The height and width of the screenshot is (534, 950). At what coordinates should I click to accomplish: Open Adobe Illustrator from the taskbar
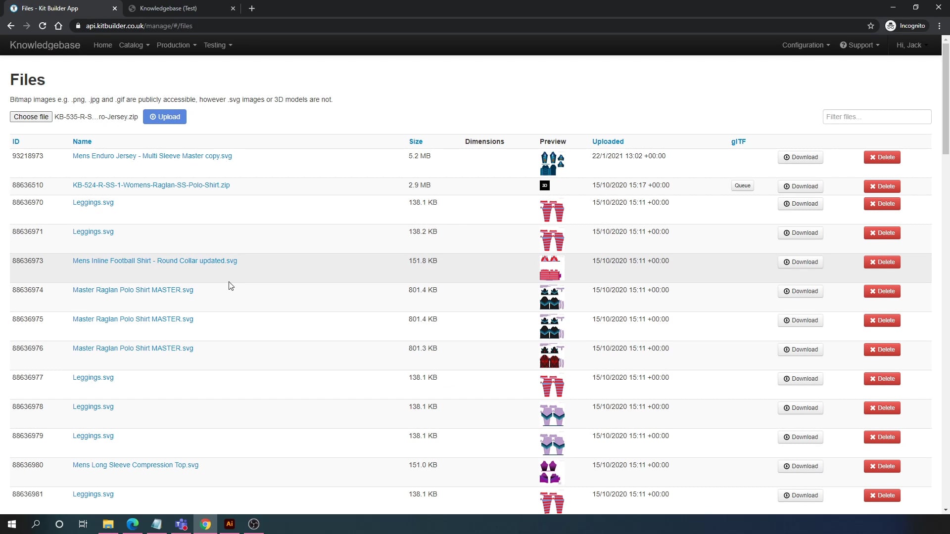coord(230,524)
